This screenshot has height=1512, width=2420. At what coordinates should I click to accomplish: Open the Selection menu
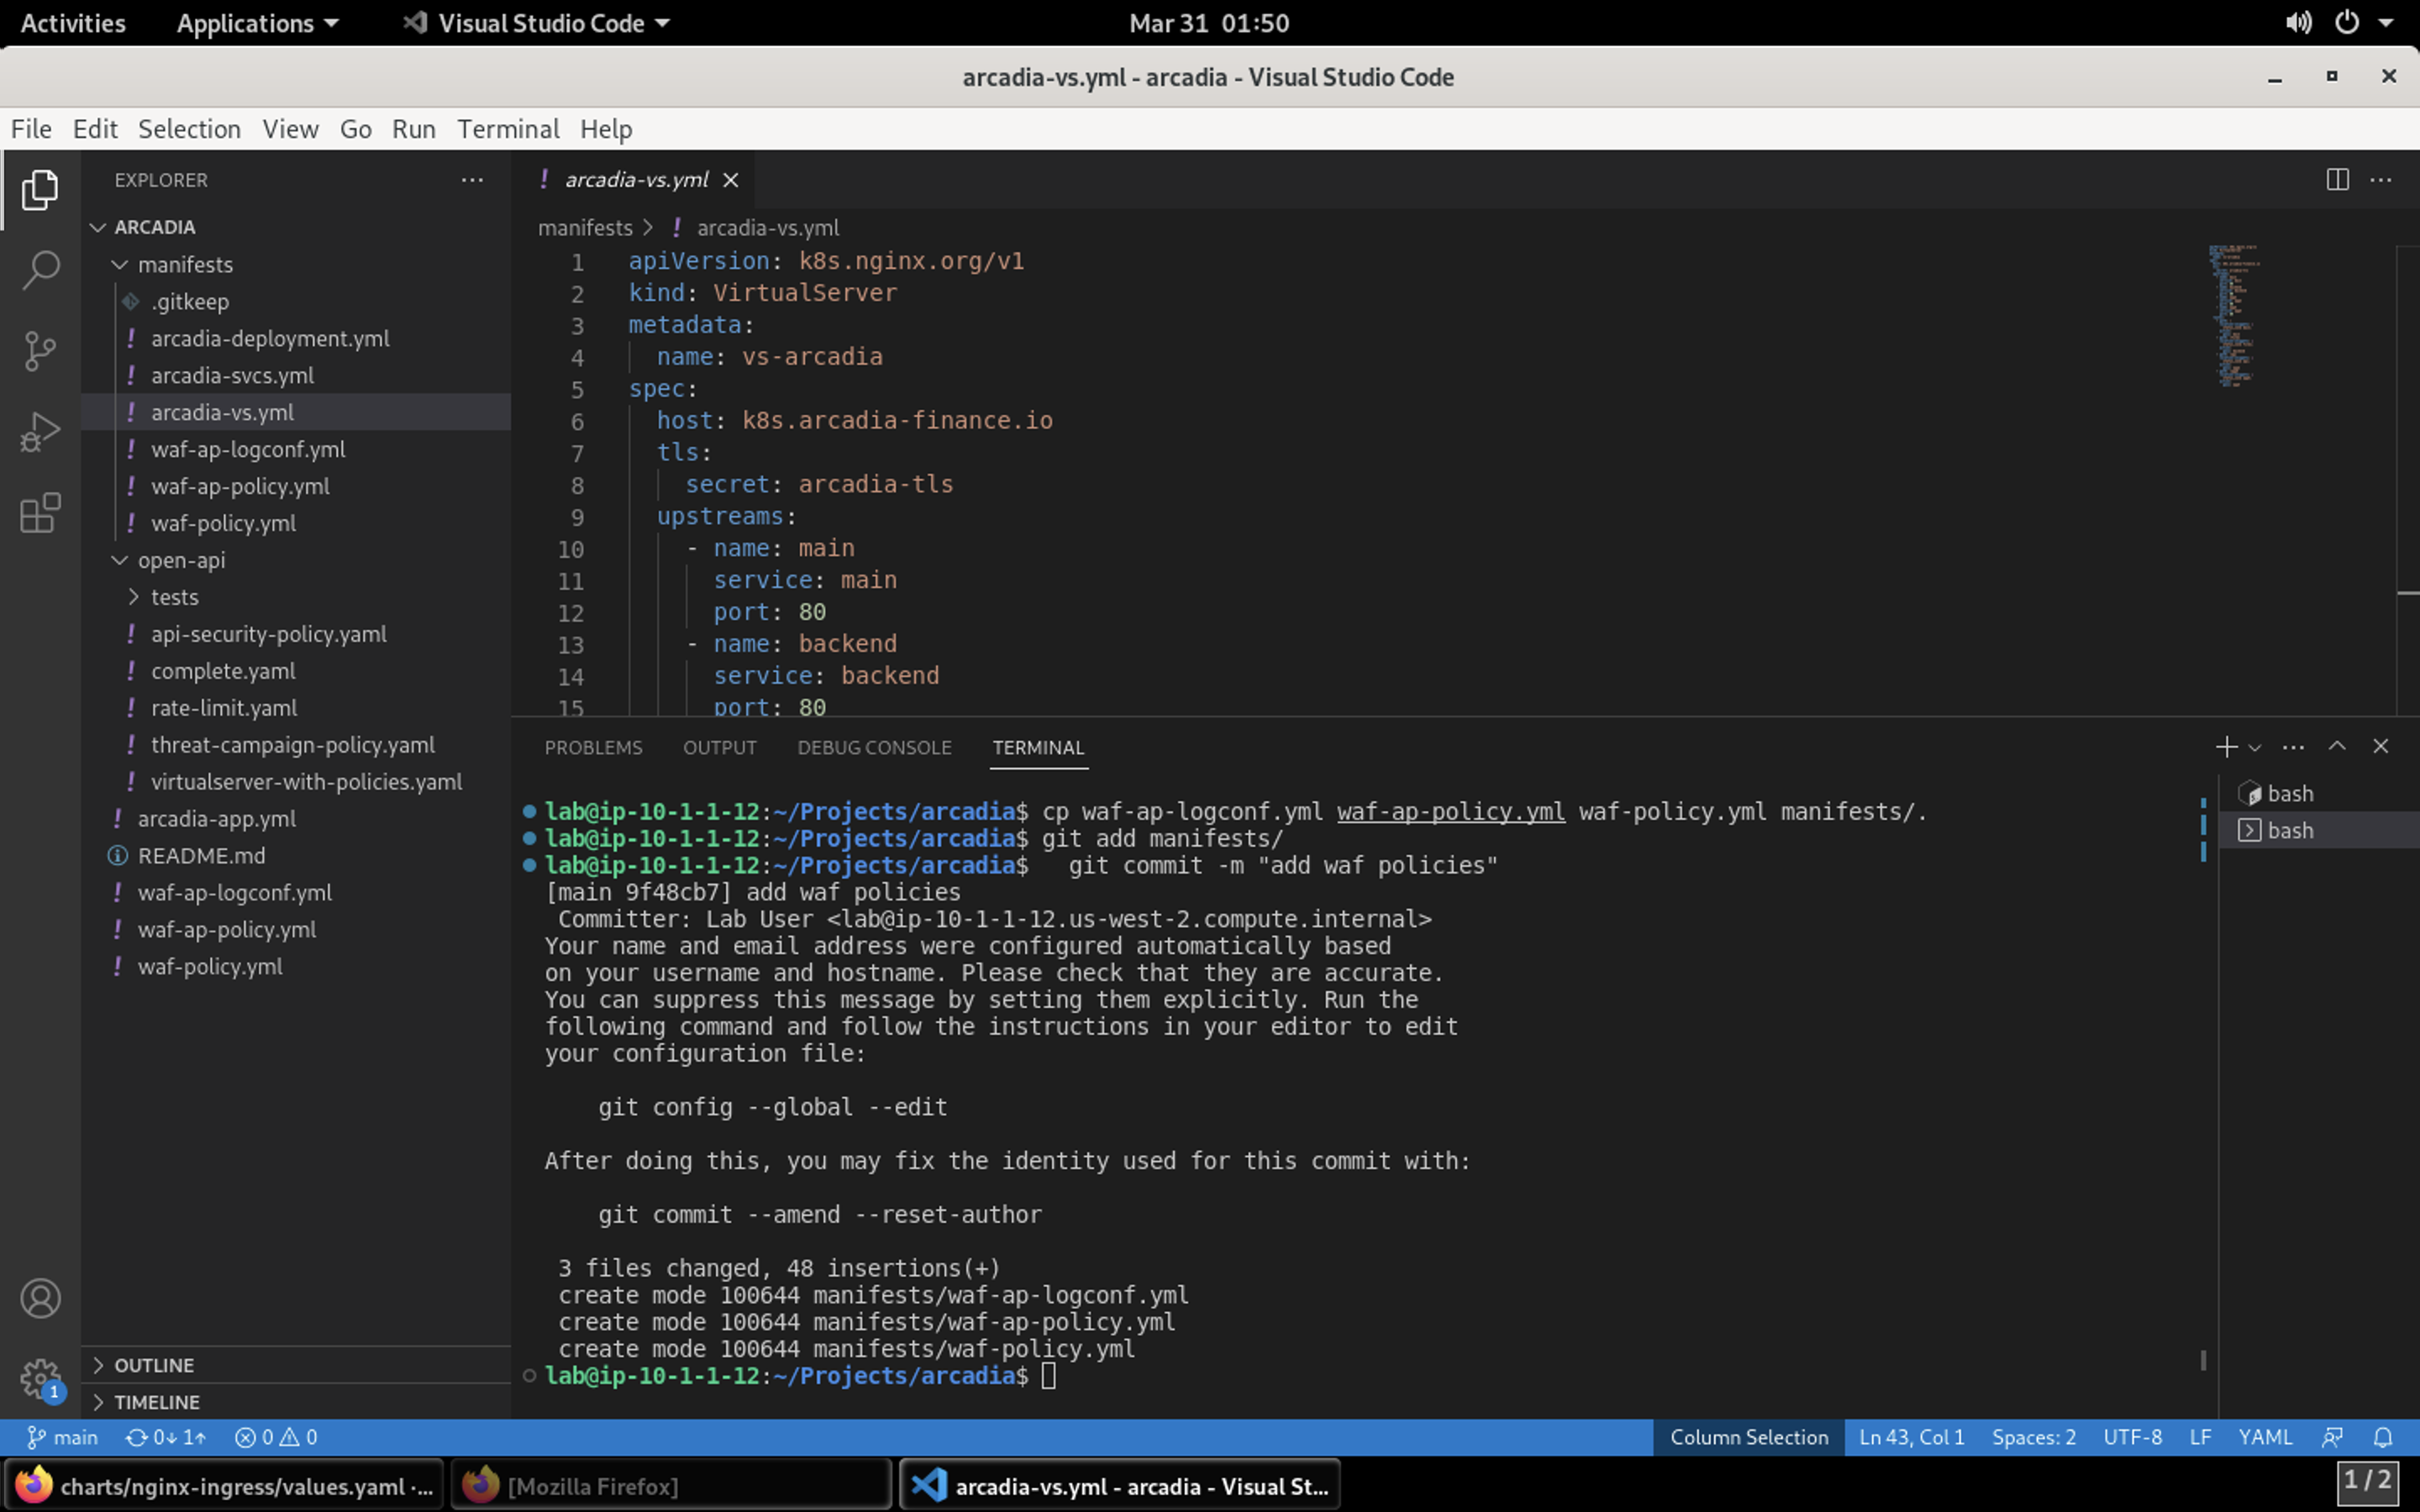(x=189, y=129)
